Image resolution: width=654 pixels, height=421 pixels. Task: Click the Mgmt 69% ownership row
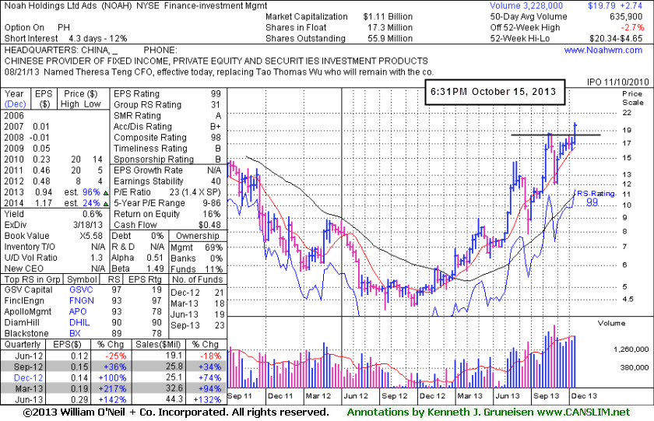point(197,247)
